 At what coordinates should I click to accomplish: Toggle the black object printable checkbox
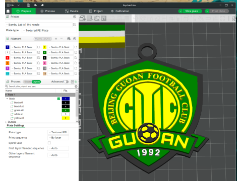(x=58, y=99)
